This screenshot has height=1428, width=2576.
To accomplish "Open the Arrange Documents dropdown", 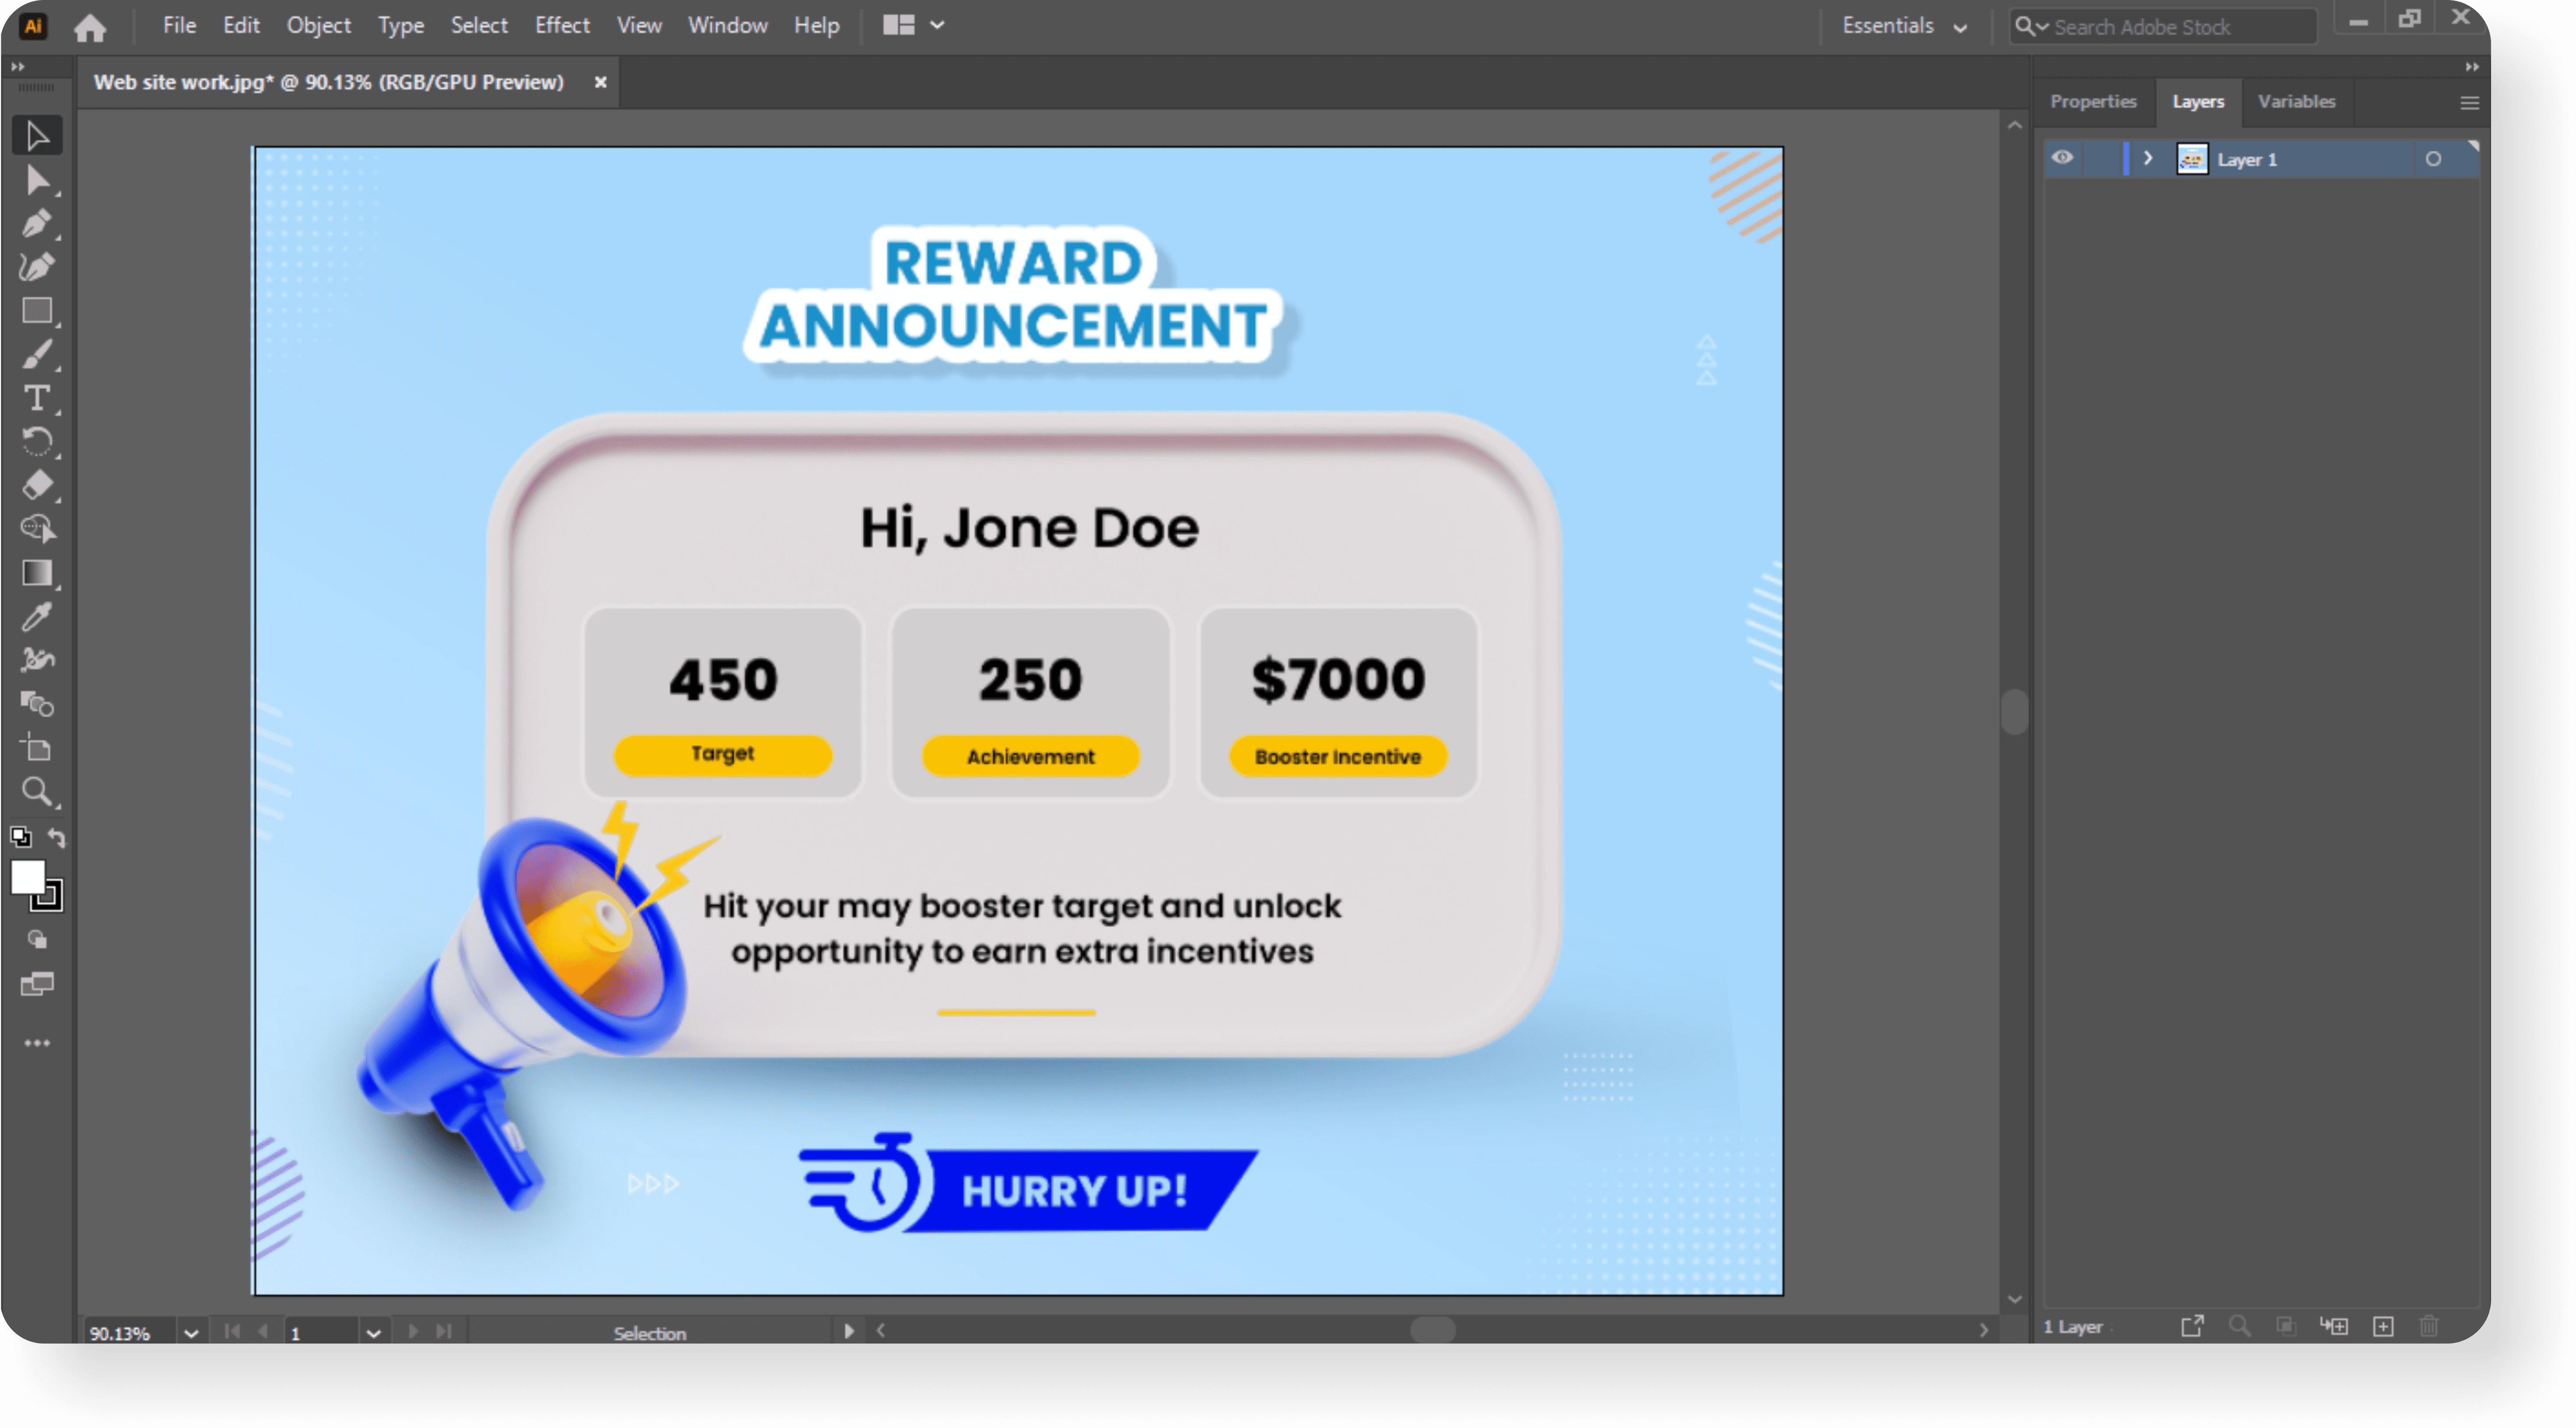I will pyautogui.click(x=913, y=25).
